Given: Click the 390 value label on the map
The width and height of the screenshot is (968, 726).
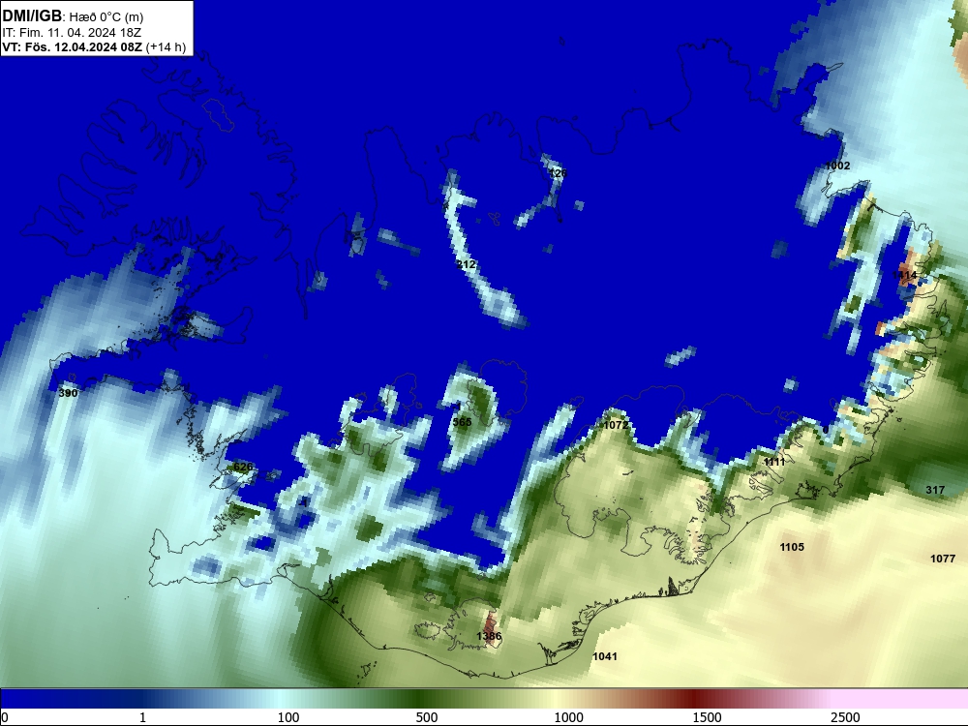Looking at the screenshot, I should coord(68,393).
